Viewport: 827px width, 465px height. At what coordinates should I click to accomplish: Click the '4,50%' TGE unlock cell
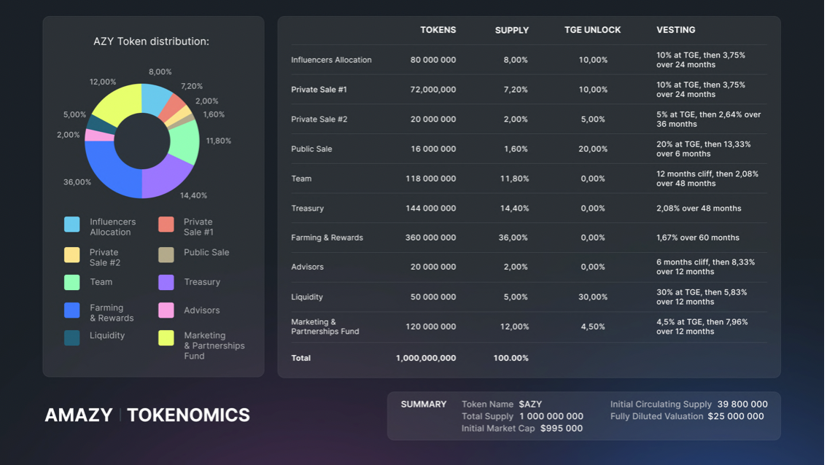pyautogui.click(x=593, y=327)
